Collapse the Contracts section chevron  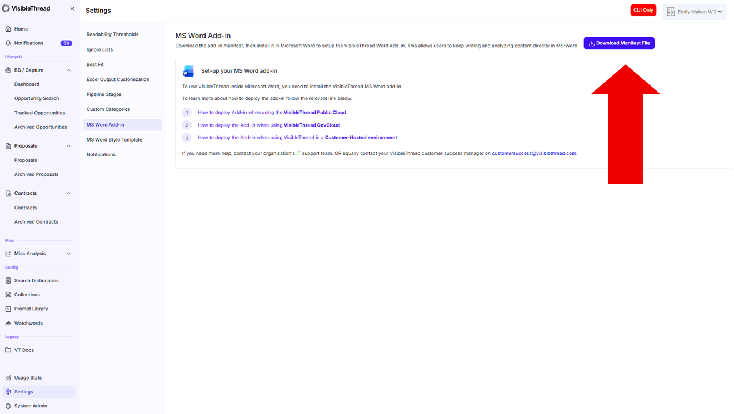68,194
